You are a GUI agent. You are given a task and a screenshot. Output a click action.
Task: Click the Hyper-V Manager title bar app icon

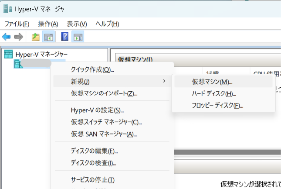(8, 9)
